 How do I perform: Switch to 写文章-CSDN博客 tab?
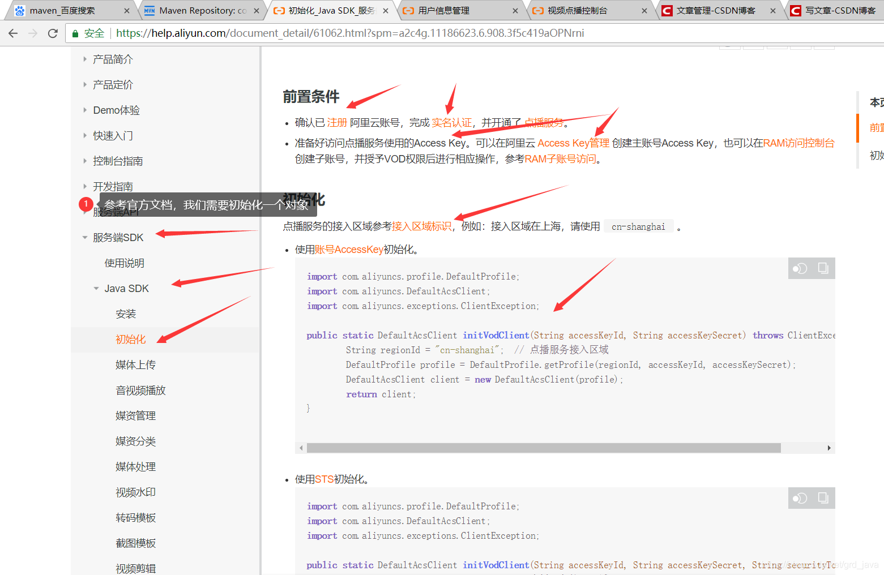840,11
